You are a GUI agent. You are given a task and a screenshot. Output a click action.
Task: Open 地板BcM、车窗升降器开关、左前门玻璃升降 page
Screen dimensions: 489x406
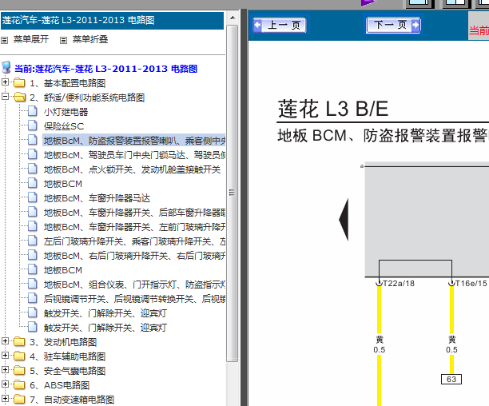coord(134,227)
